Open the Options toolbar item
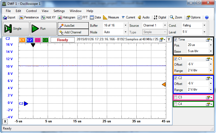 click(193, 17)
